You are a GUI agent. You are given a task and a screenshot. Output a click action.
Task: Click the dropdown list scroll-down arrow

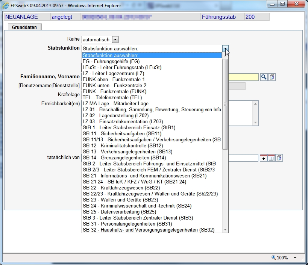[225, 229]
